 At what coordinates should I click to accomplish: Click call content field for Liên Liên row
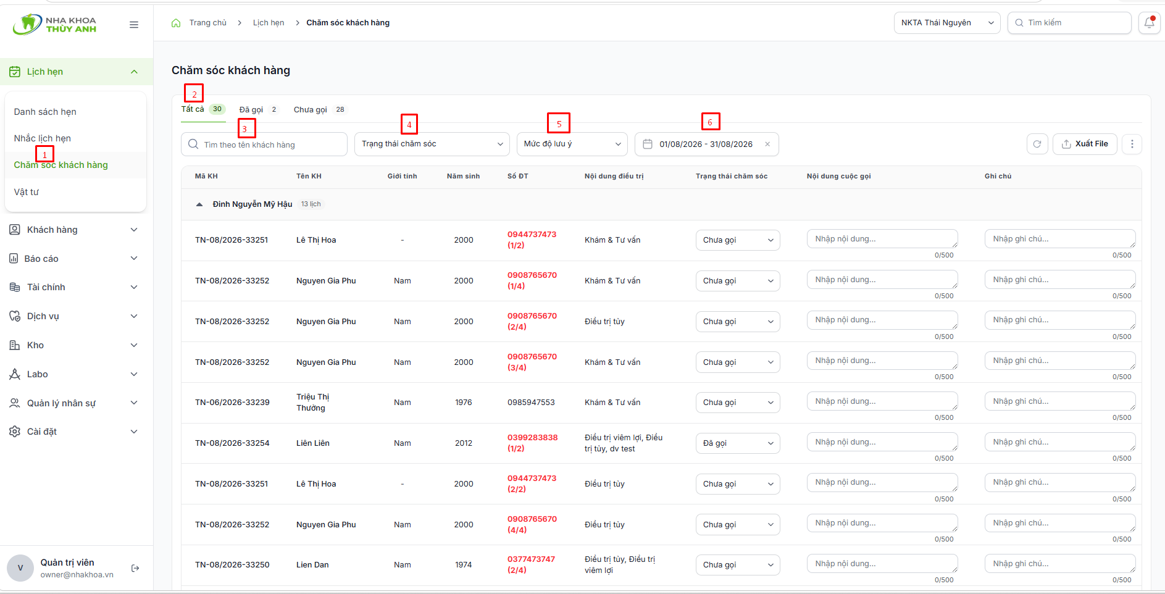[882, 442]
